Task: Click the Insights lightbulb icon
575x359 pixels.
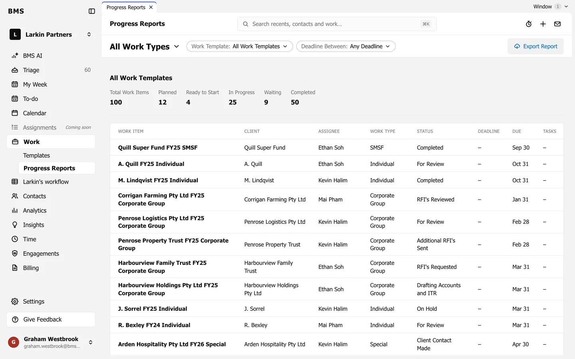Action: (15, 225)
